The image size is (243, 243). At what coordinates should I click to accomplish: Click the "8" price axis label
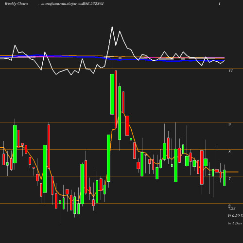click(229, 152)
